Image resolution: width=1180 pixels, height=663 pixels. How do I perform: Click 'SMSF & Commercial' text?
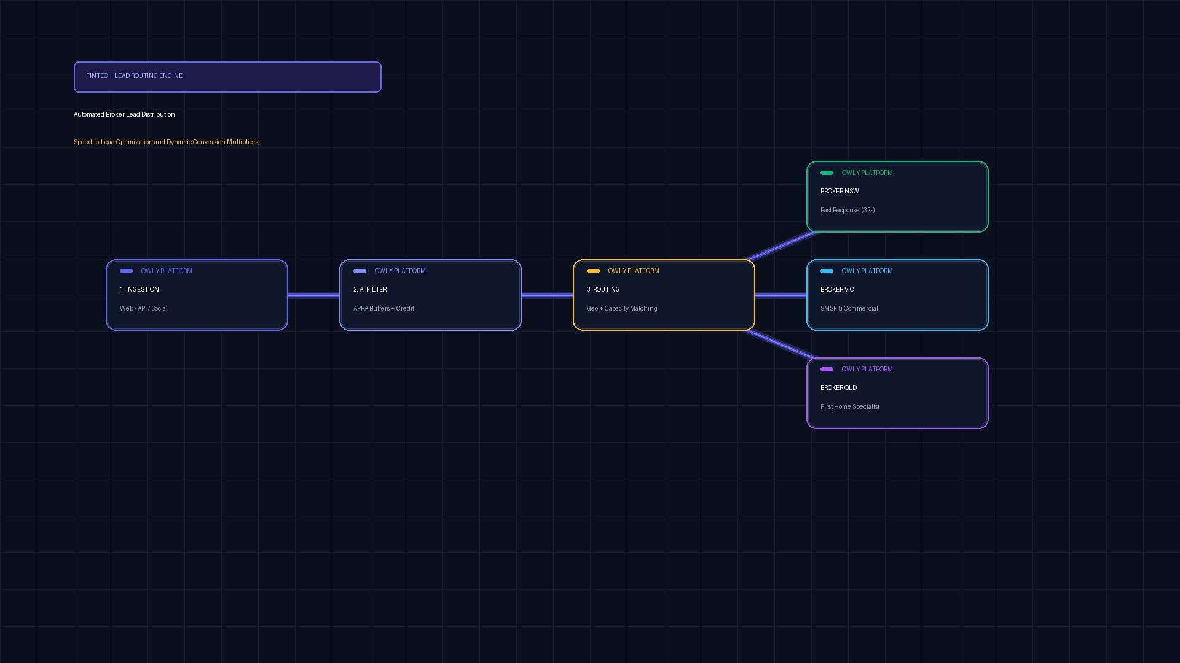[849, 308]
